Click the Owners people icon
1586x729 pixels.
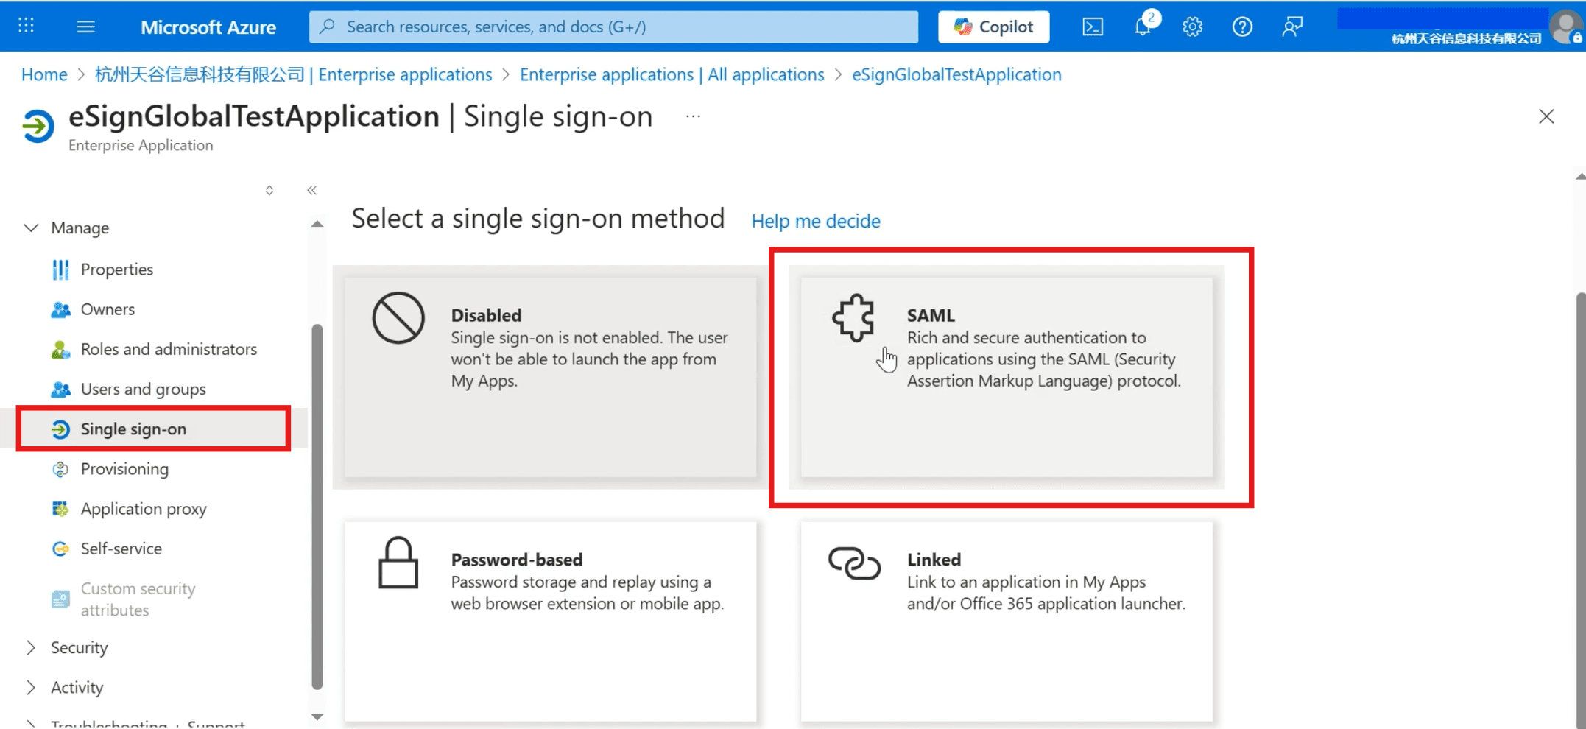[60, 309]
